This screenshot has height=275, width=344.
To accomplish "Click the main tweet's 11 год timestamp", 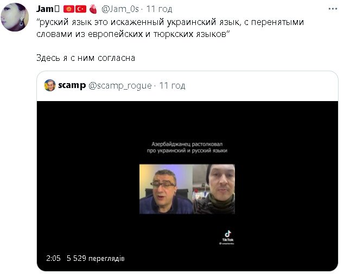I will pos(160,9).
